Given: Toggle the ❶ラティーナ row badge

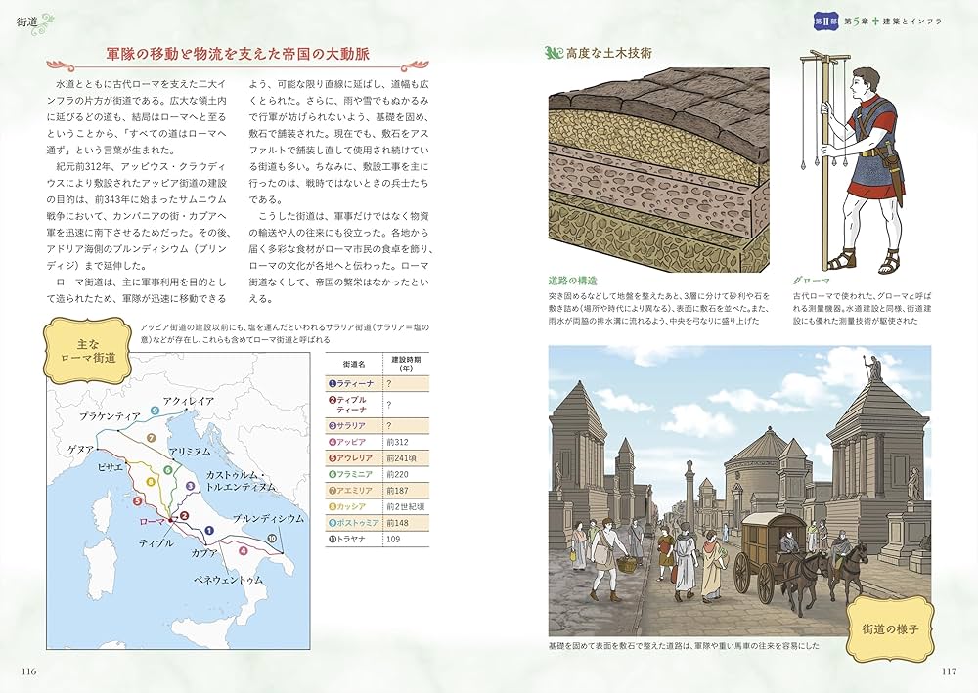Looking at the screenshot, I should (333, 382).
